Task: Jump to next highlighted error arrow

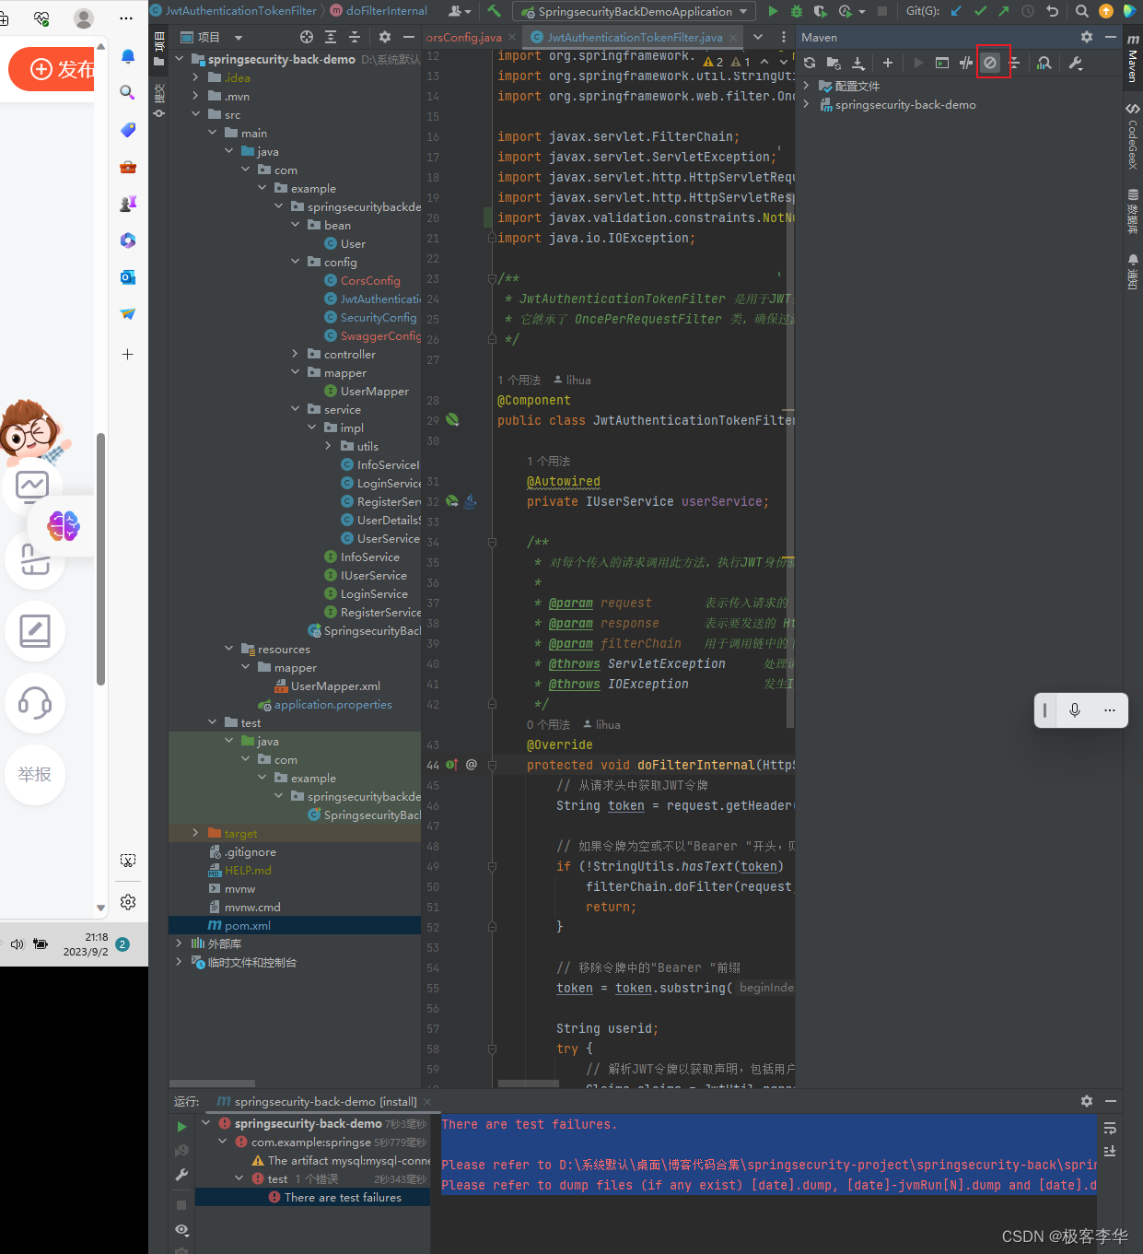Action: click(x=783, y=62)
